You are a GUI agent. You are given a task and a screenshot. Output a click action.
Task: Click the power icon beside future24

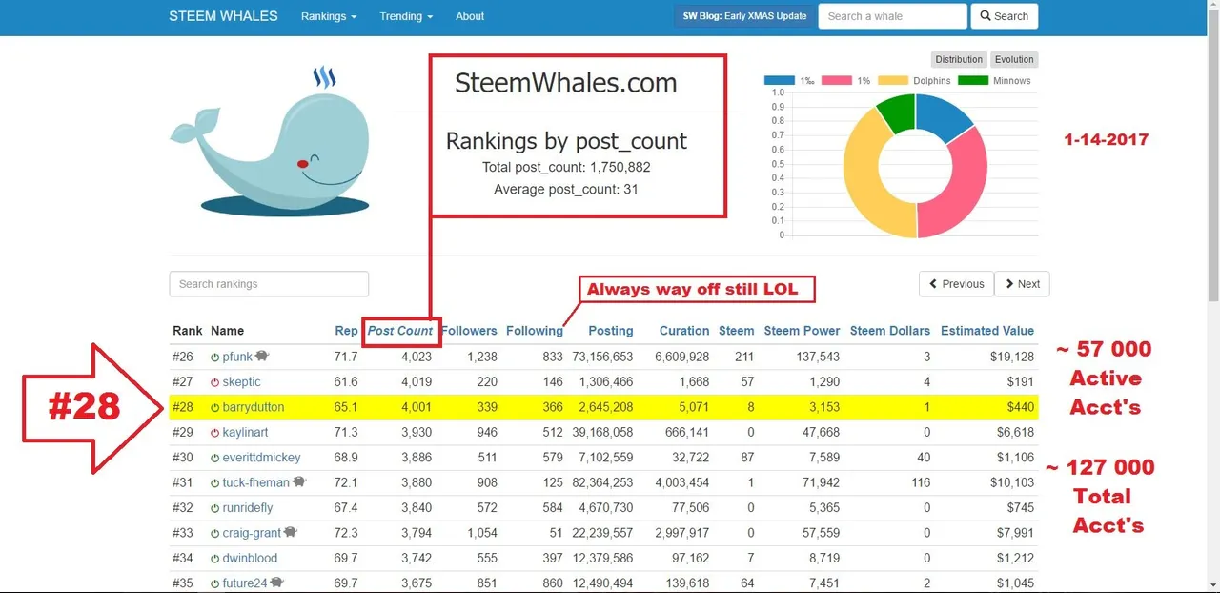pos(215,583)
